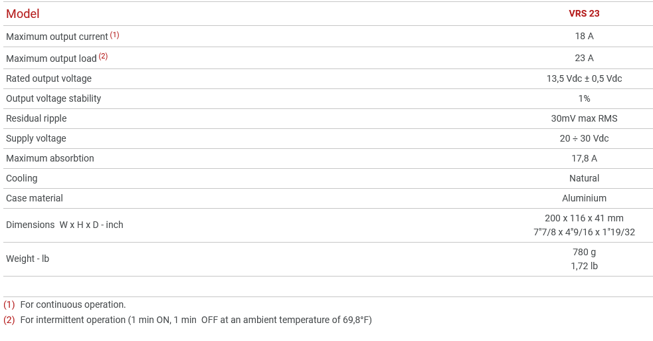This screenshot has width=653, height=341.
Task: Click the Output voltage stability label
Action: (x=53, y=98)
